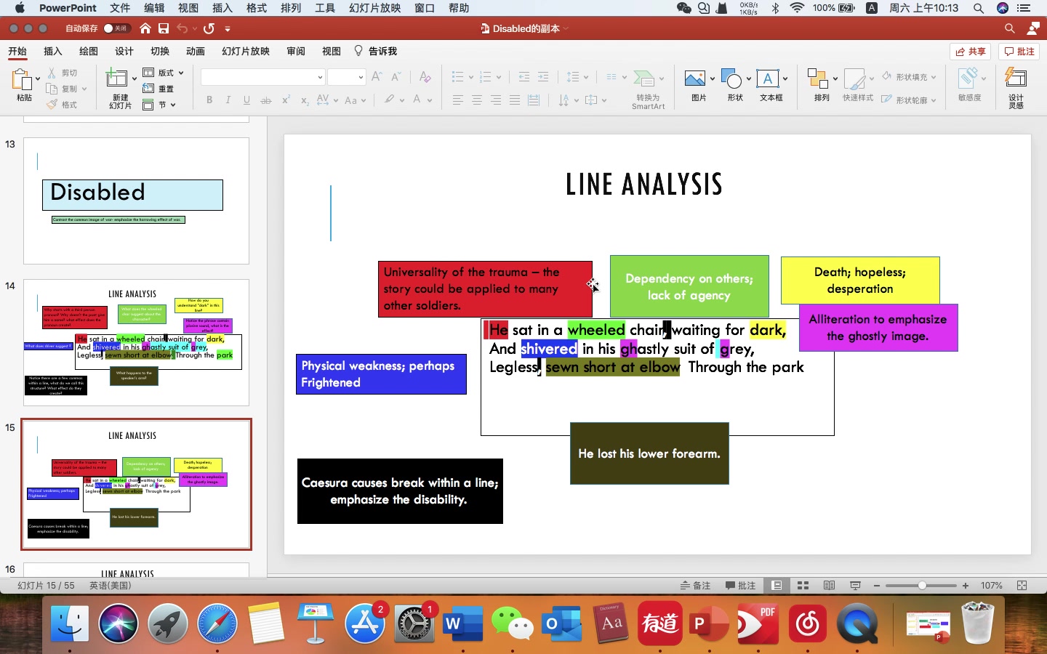Switch to the 插入 Insert tab
Image resolution: width=1047 pixels, height=654 pixels.
(53, 51)
